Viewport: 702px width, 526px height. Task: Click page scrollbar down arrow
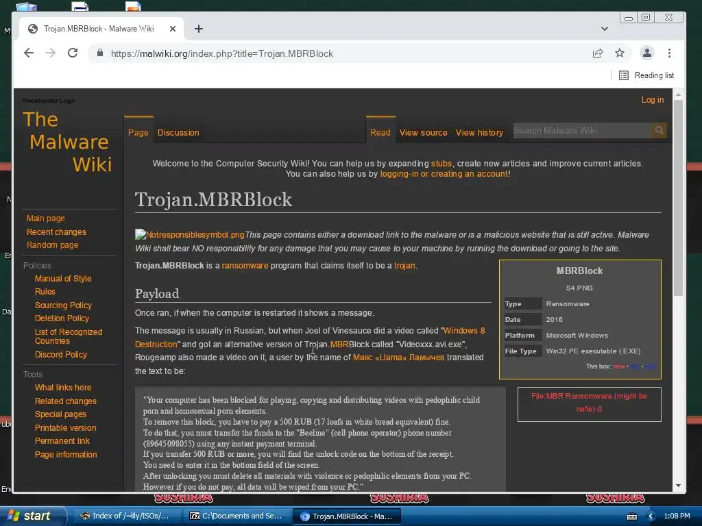(x=678, y=486)
